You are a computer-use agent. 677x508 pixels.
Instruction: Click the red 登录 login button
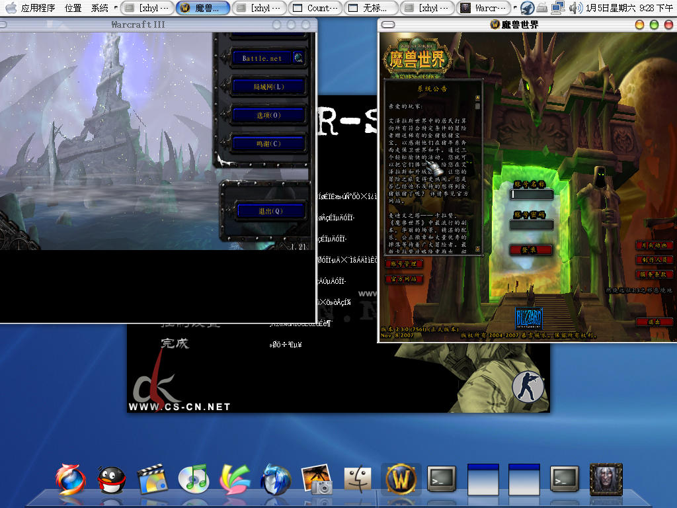coord(531,249)
